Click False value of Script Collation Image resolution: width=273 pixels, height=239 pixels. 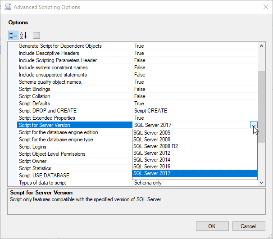pyautogui.click(x=195, y=96)
